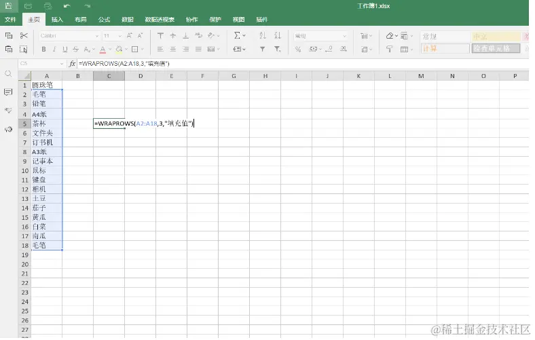Undo the last action

click(67, 6)
